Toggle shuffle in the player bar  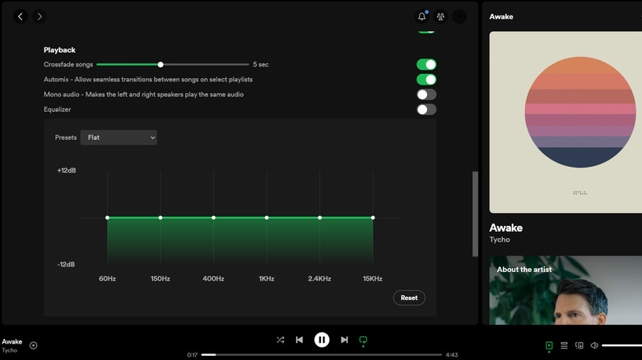[281, 339]
